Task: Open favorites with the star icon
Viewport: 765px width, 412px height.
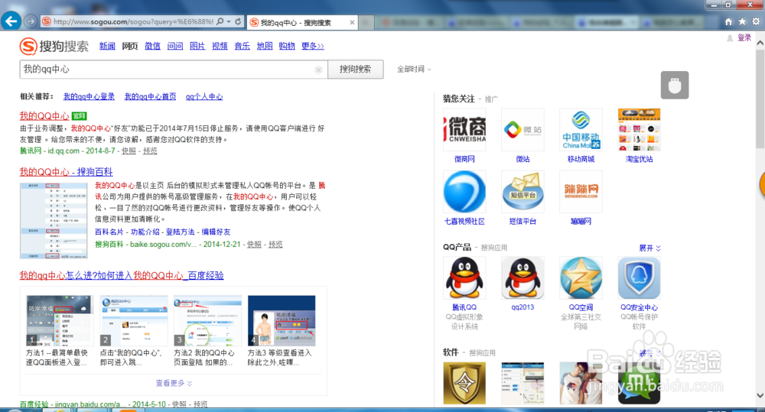Action: point(742,21)
